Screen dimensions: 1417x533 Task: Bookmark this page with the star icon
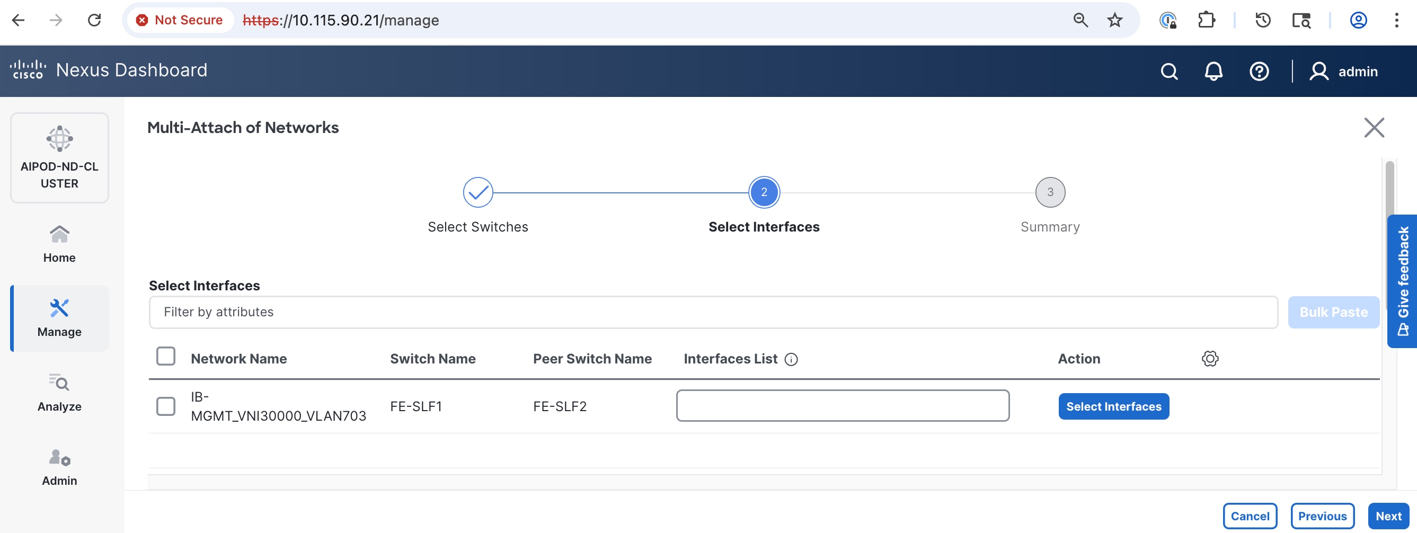(1114, 20)
